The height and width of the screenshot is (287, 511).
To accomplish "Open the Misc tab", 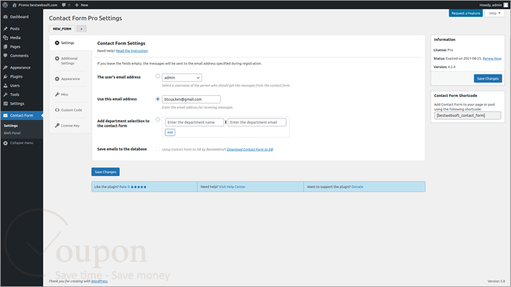I will tap(65, 94).
